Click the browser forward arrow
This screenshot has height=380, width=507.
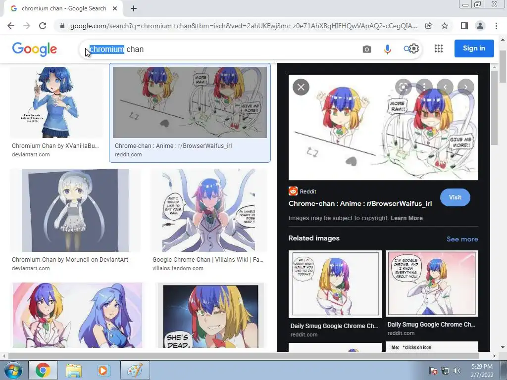click(x=27, y=26)
